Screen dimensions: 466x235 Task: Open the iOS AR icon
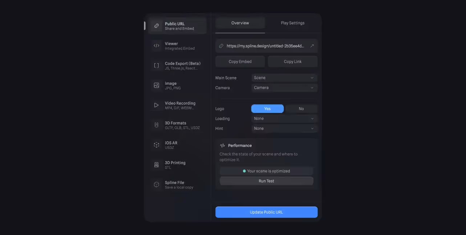point(157,145)
